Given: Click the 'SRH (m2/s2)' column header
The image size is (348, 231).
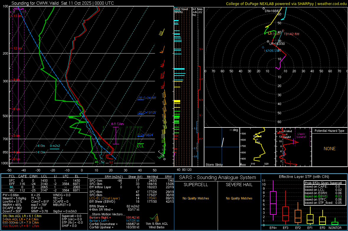Looking at the screenshot, I should click(114, 177).
